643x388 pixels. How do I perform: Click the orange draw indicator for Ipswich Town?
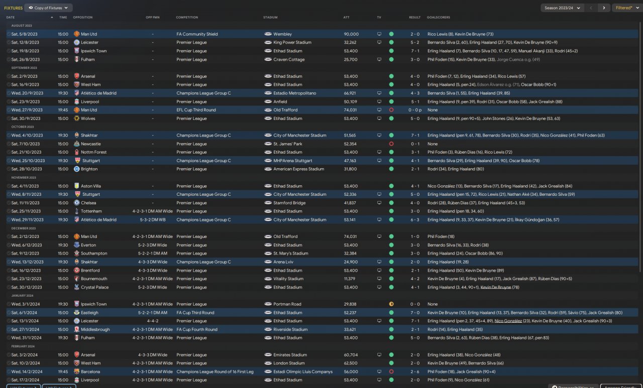point(391,304)
